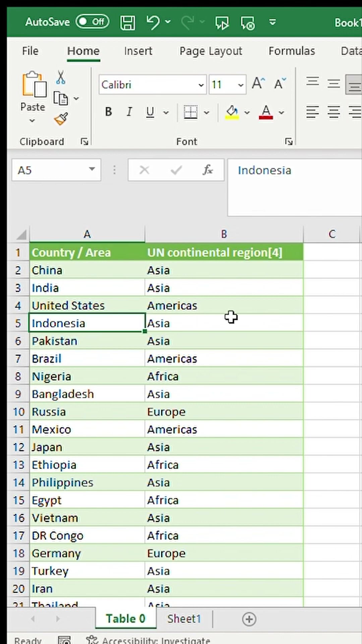Switch to the Home tab
This screenshot has height=644, width=362.
(x=83, y=51)
